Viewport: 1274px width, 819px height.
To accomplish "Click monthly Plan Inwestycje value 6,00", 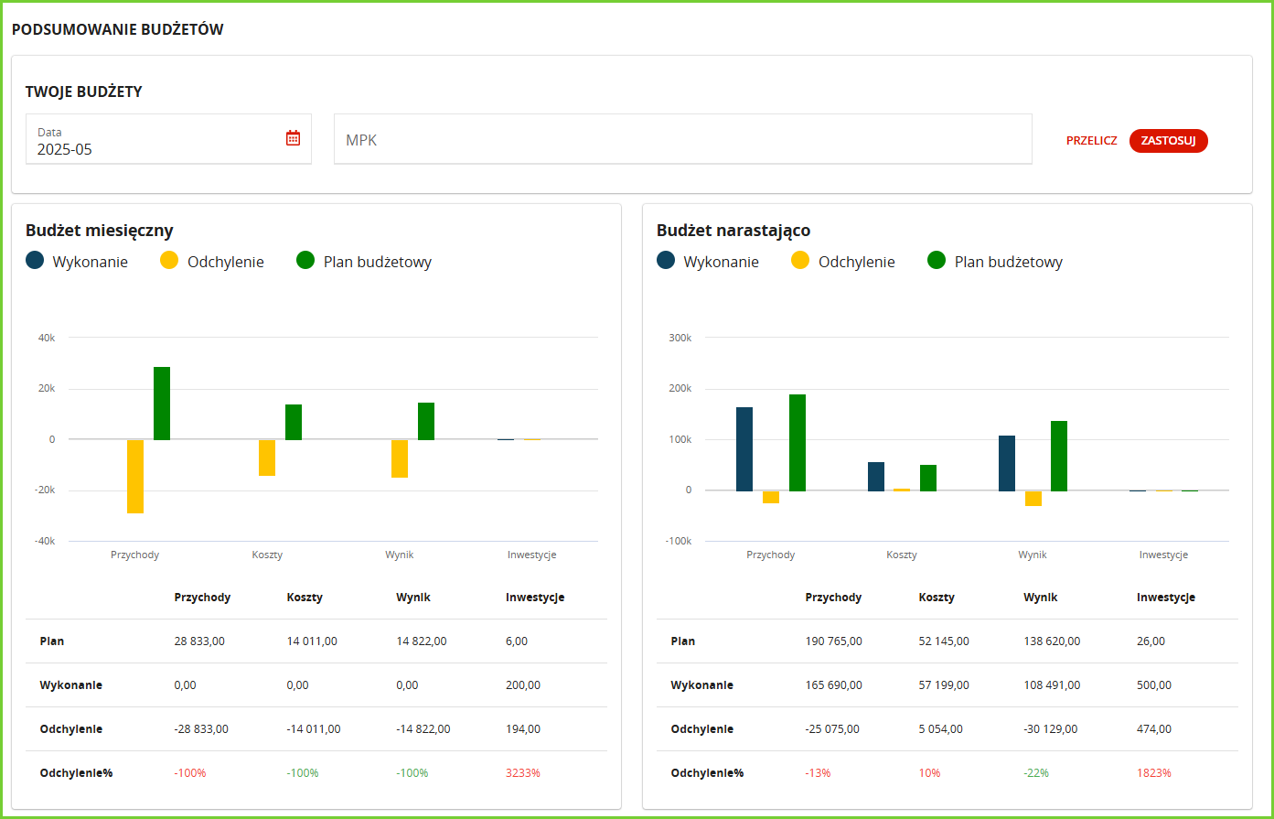I will tap(517, 641).
